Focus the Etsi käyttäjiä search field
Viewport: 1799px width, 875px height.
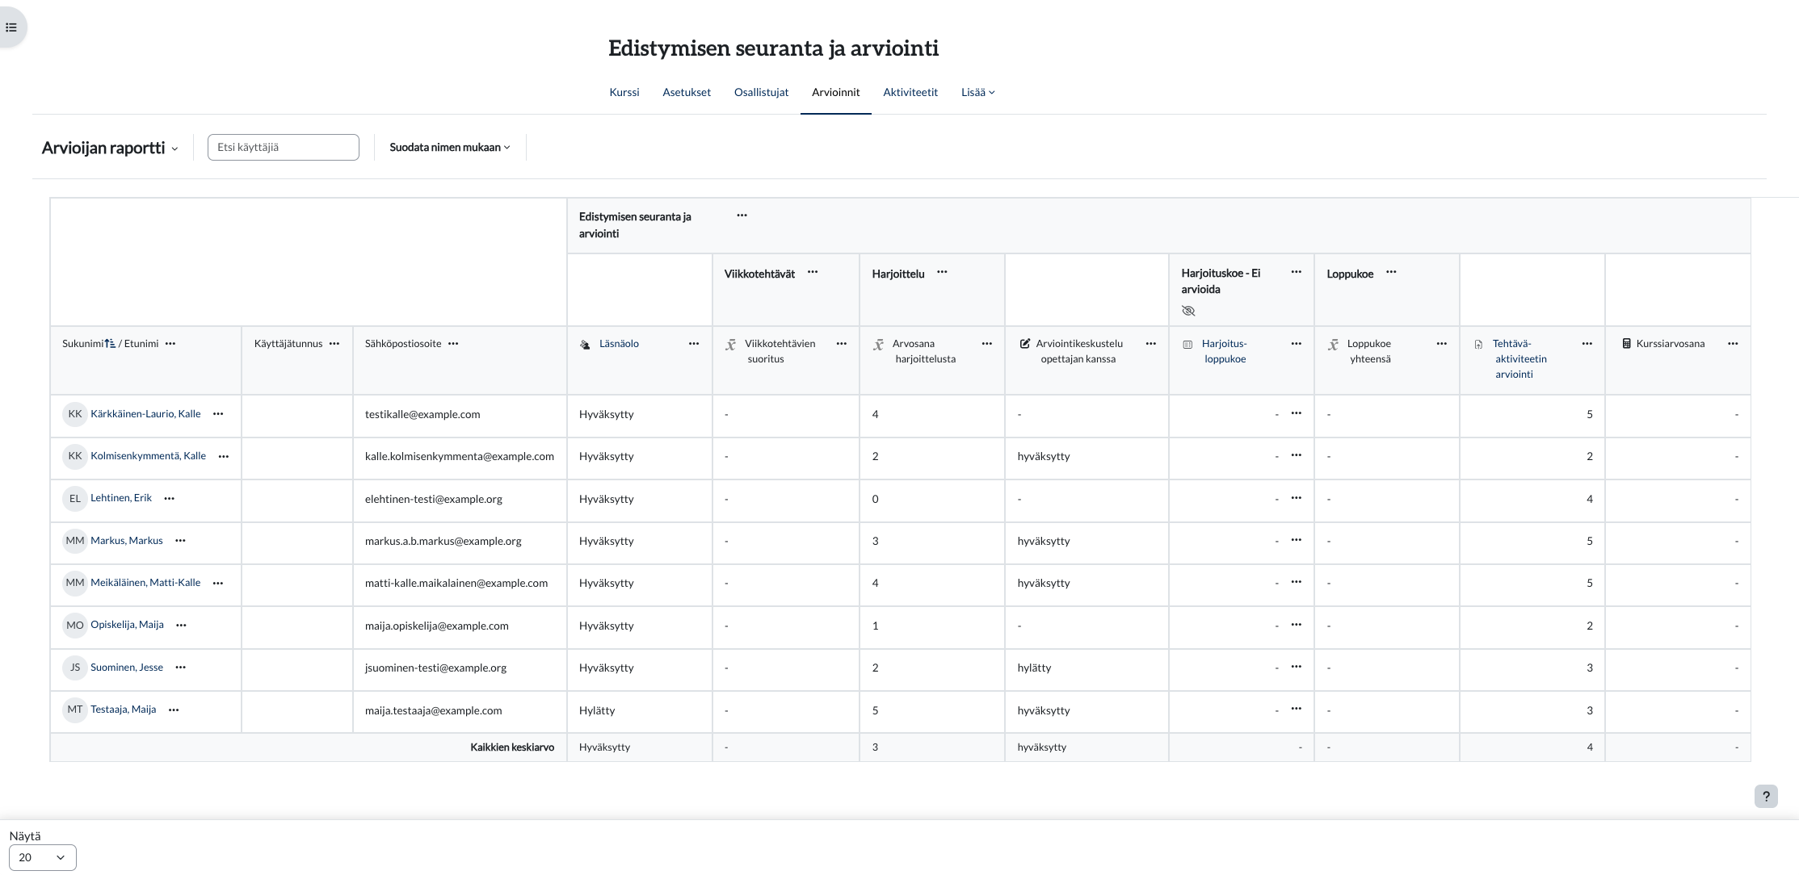[283, 148]
